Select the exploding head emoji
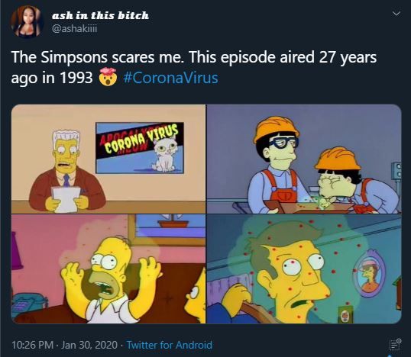 pyautogui.click(x=108, y=77)
